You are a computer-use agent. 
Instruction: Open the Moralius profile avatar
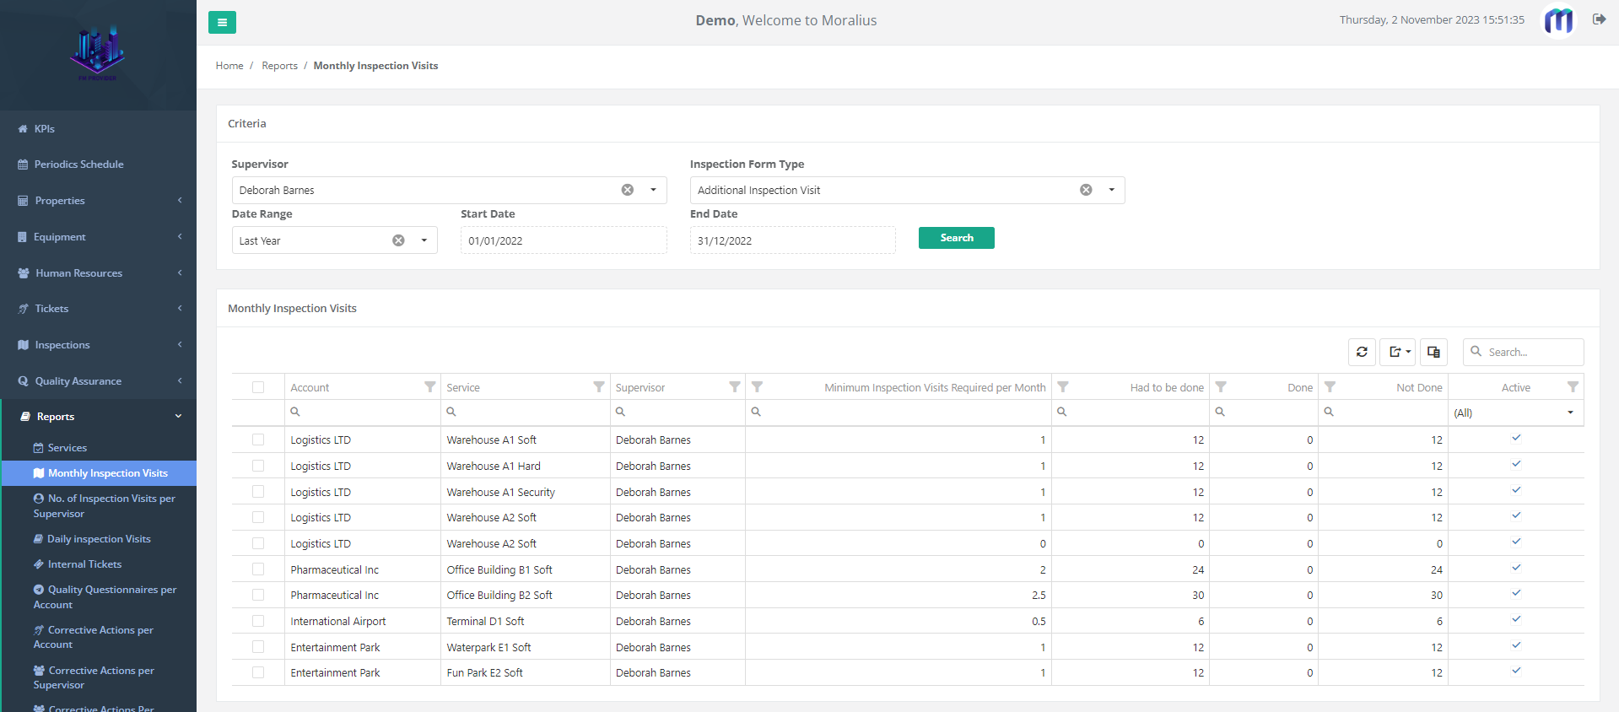coord(1558,20)
